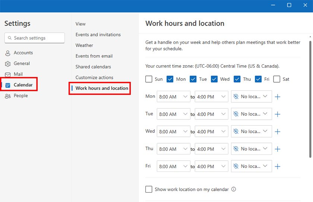The height and width of the screenshot is (202, 313).
Task: Check the Sat work day box
Action: 277,79
